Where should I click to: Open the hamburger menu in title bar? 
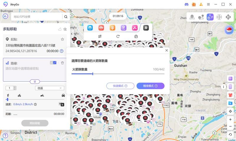(x=209, y=4)
